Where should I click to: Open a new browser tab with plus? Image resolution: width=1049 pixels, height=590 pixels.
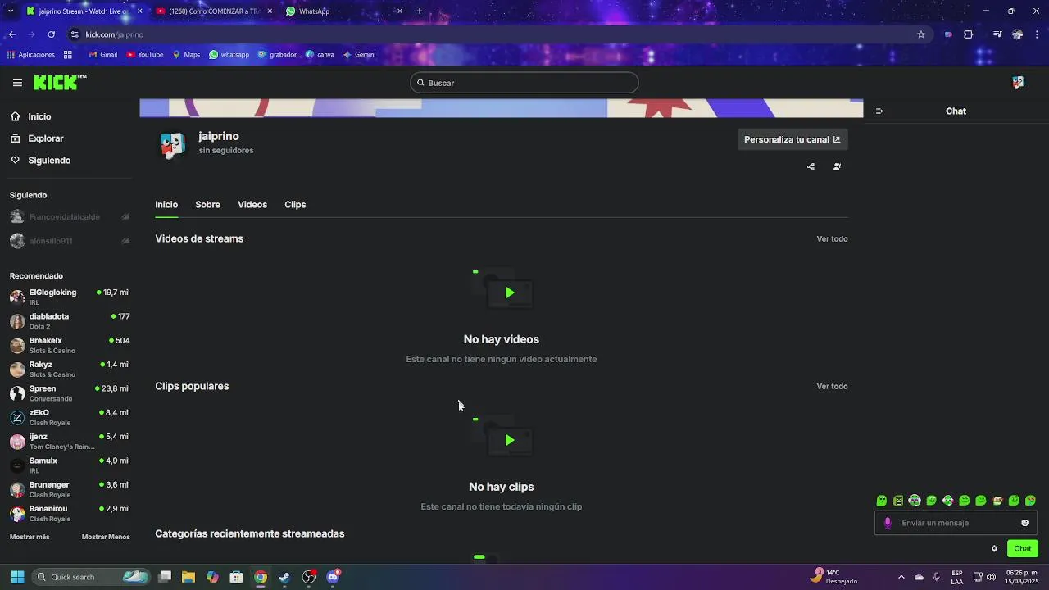pyautogui.click(x=420, y=11)
